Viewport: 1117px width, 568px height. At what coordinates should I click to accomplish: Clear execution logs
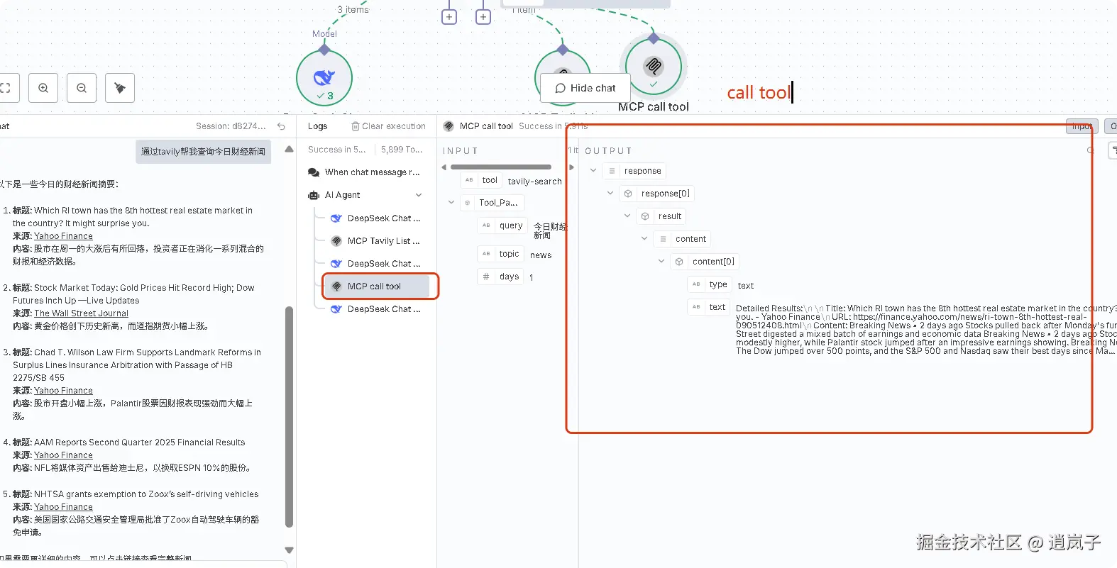click(389, 126)
